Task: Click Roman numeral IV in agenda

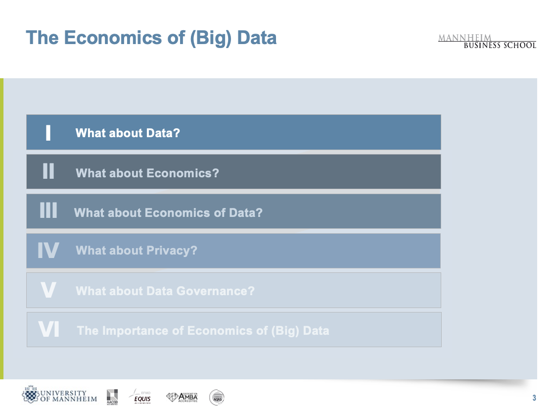Action: coord(48,251)
